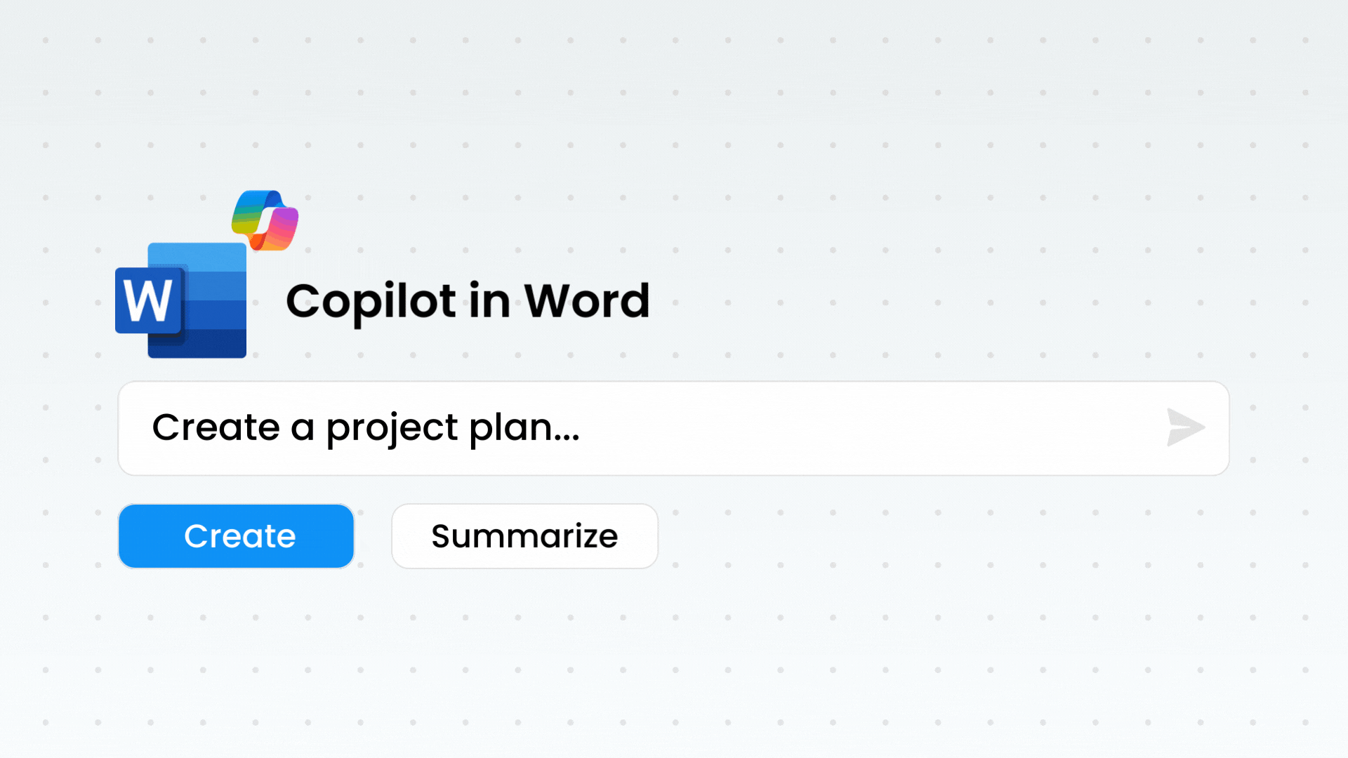Screen dimensions: 1348x758
Task: Click the 'Copilot in Word' heading
Action: tap(468, 301)
